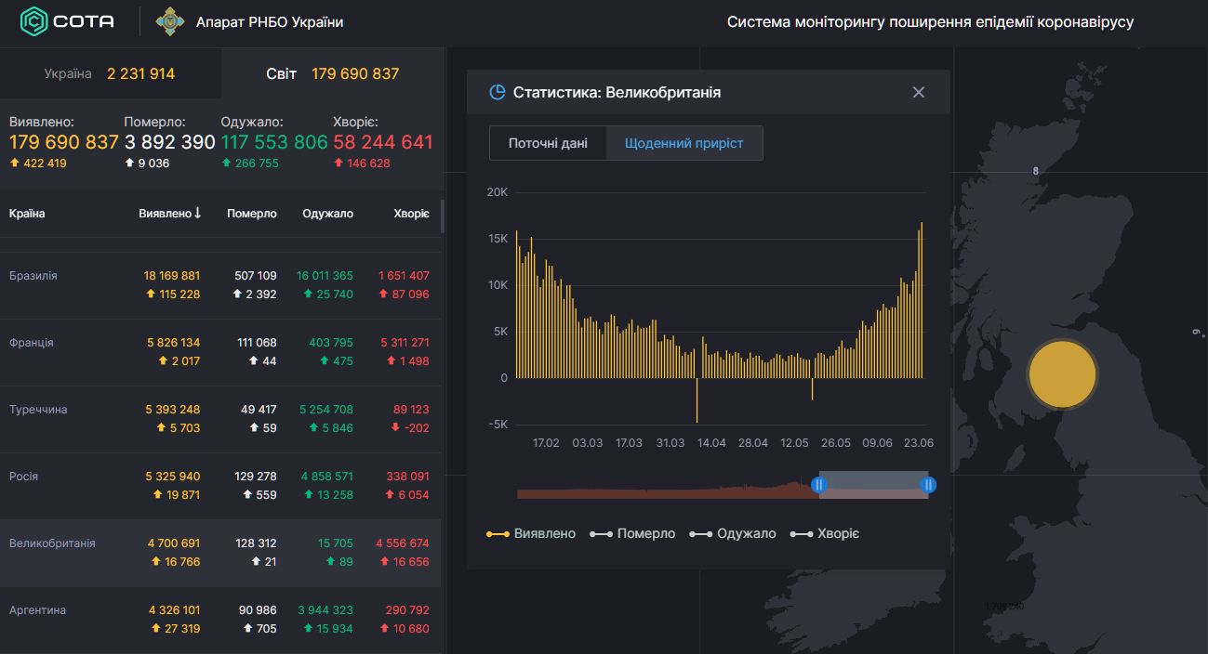Image resolution: width=1208 pixels, height=654 pixels.
Task: Select the Щоденний приріст tab
Action: 684,144
